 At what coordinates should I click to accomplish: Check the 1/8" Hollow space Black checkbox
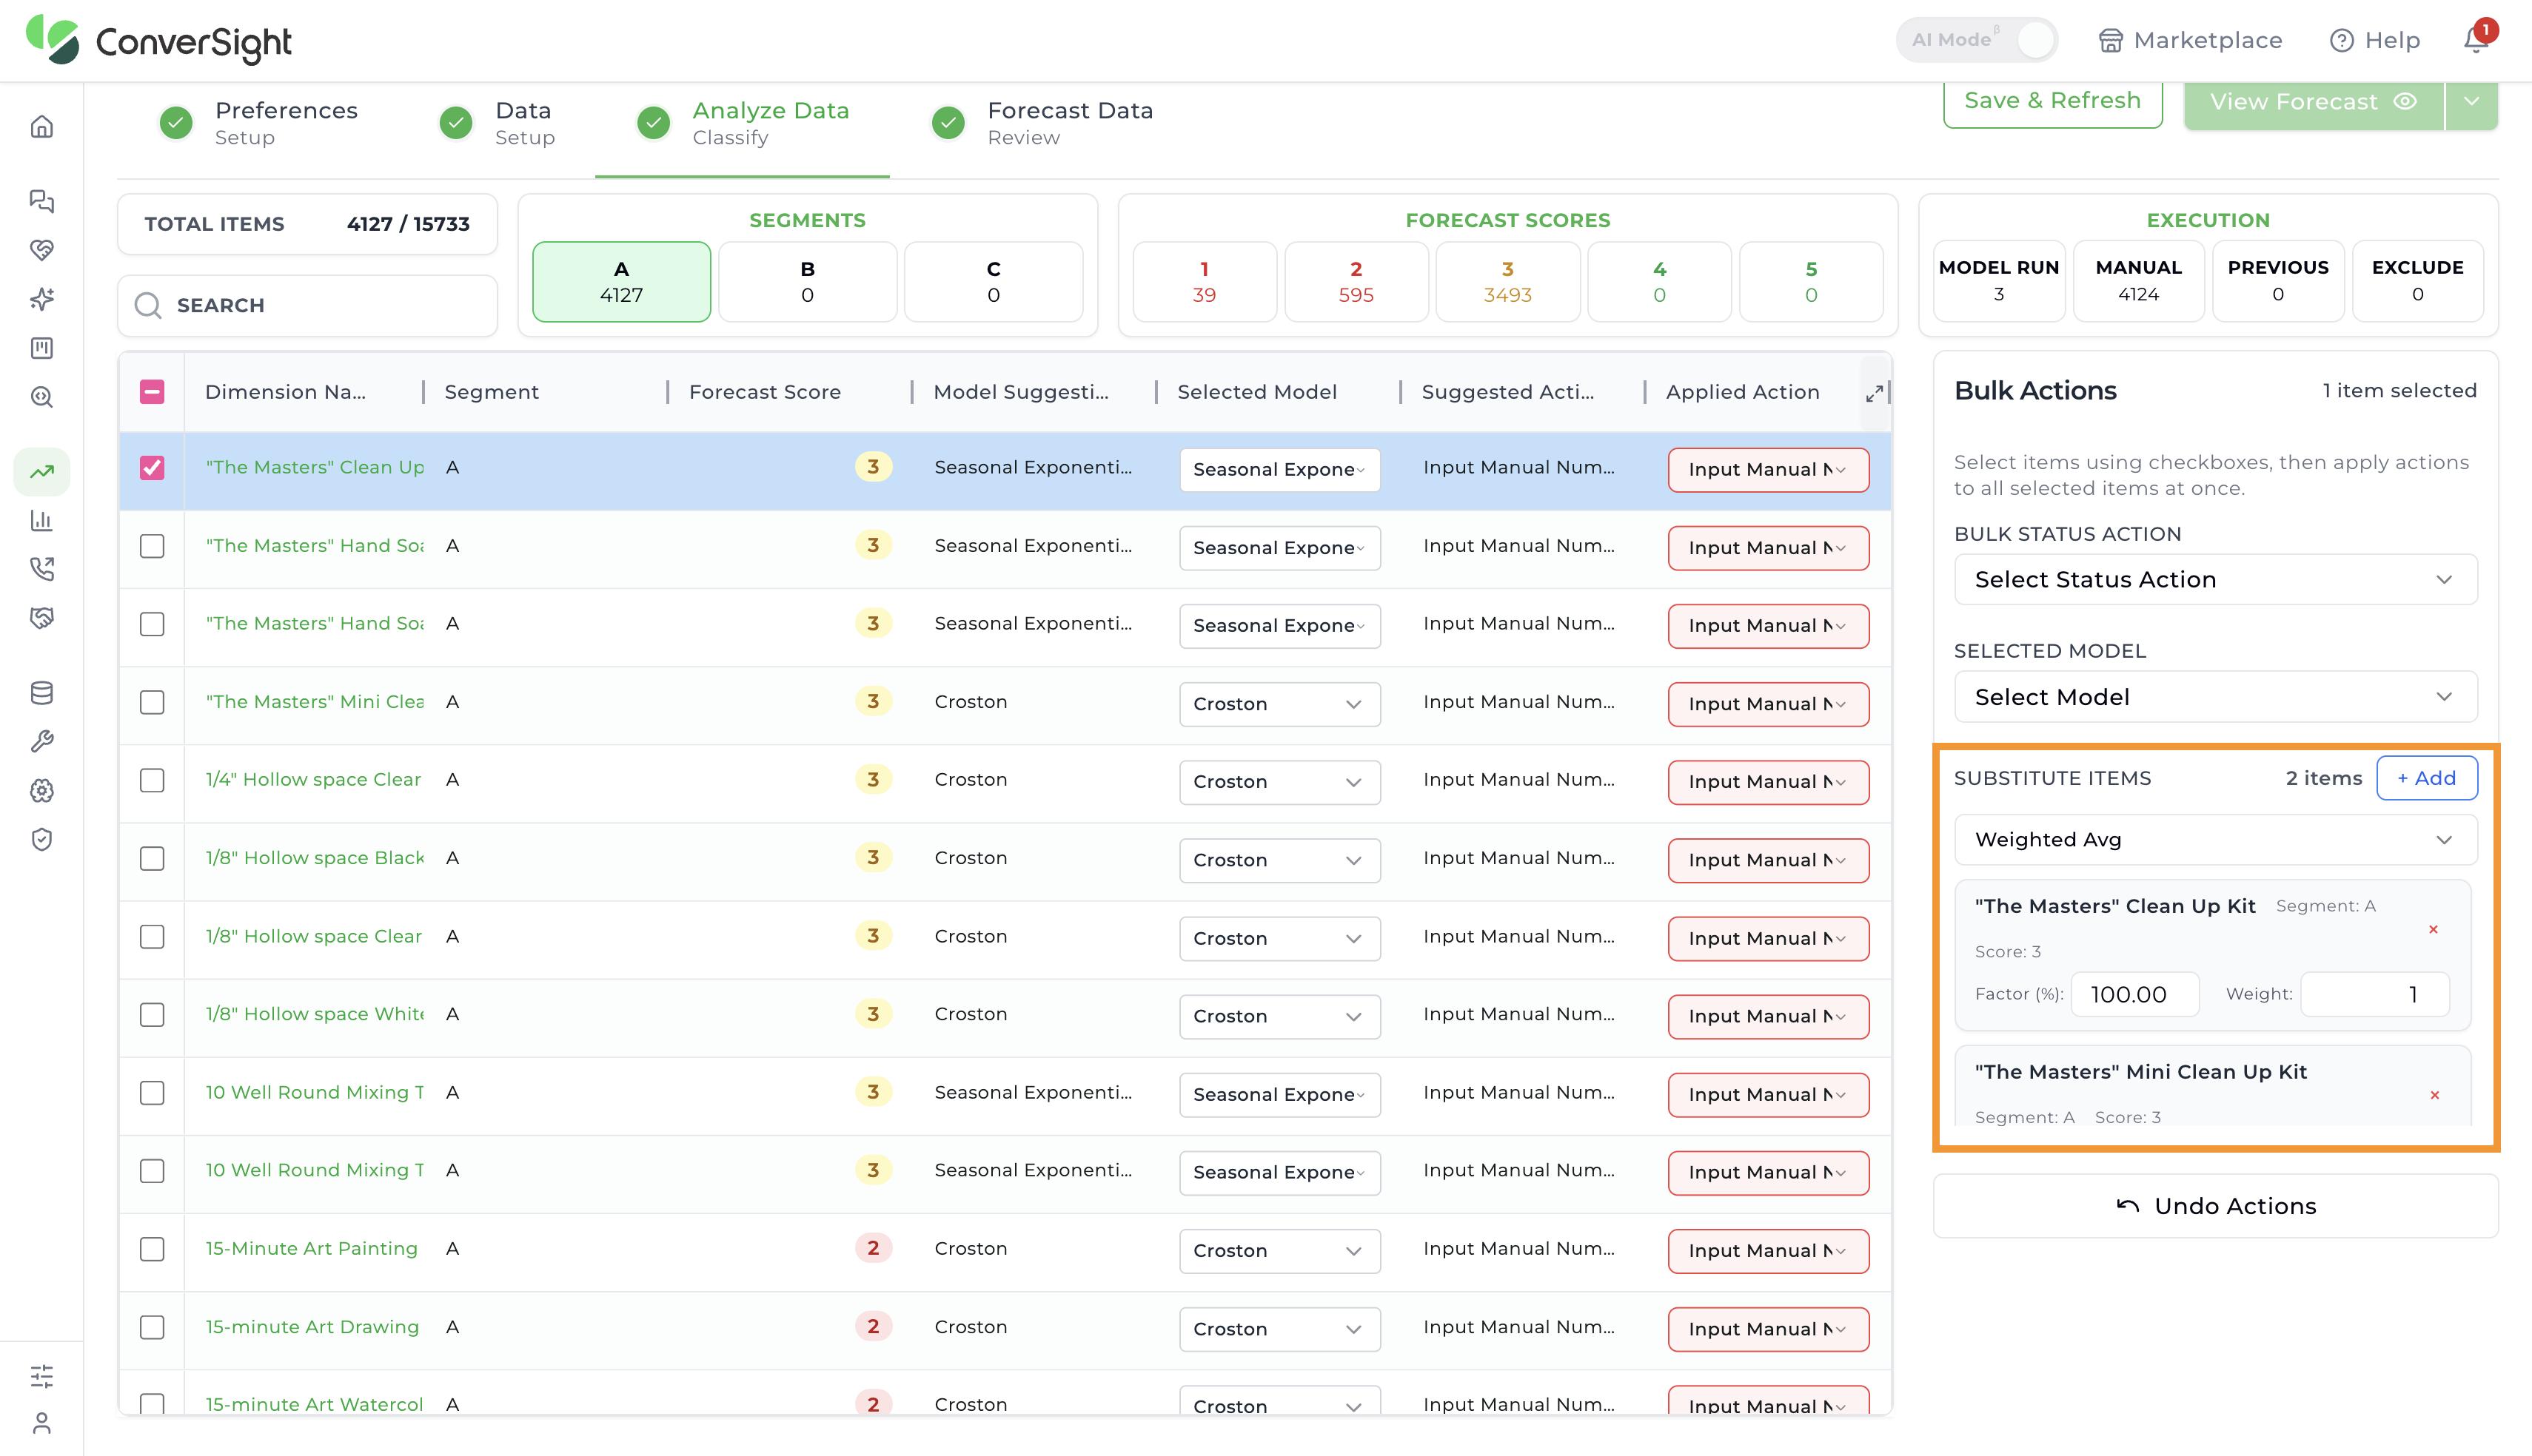click(x=152, y=858)
